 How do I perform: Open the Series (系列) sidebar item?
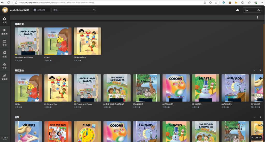tap(5, 43)
